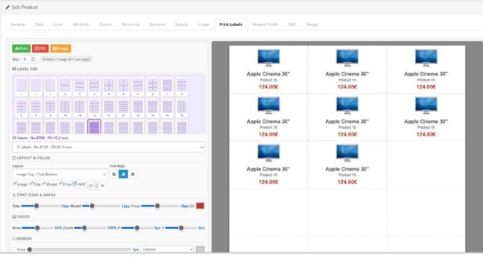Align label text to the right
Screen dimensions: 483x258
(133, 174)
